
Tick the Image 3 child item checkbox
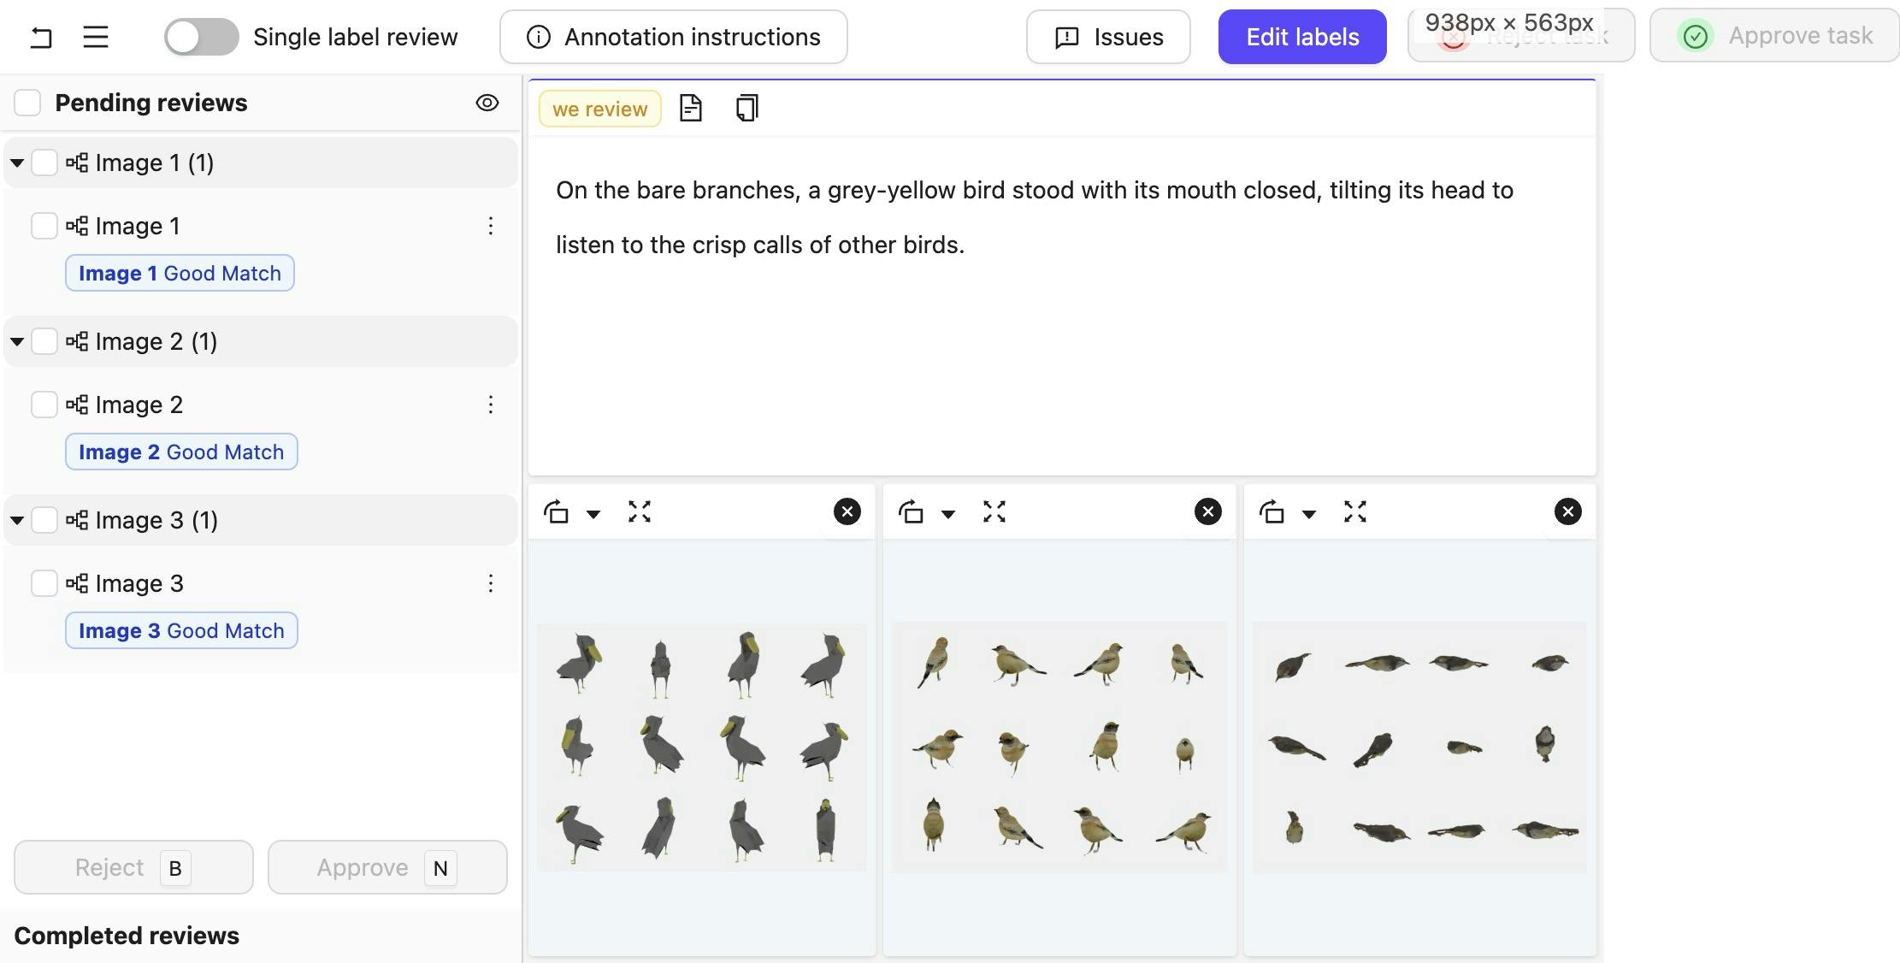pyautogui.click(x=44, y=583)
